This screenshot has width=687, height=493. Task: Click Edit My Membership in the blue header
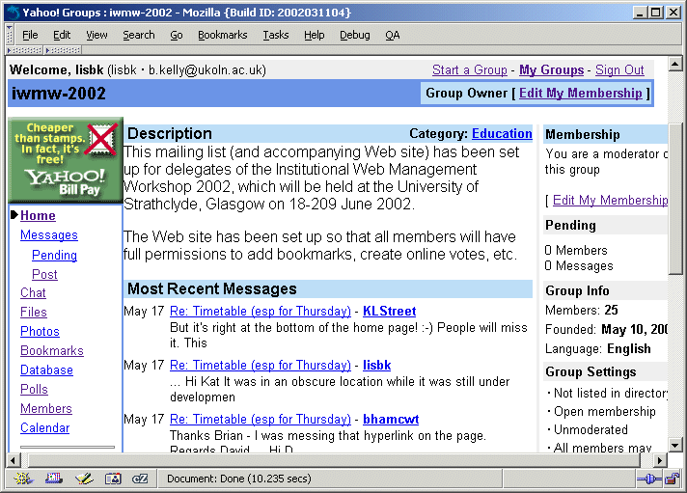pyautogui.click(x=581, y=93)
